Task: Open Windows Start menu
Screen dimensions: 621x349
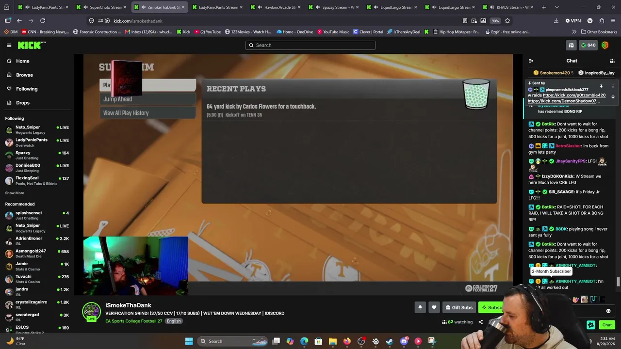Action: coord(189,341)
